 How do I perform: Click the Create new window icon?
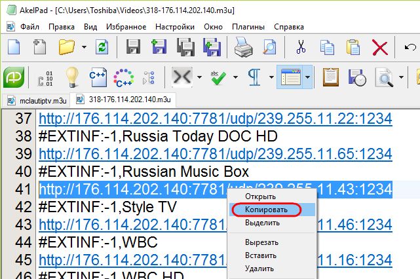point(39,47)
